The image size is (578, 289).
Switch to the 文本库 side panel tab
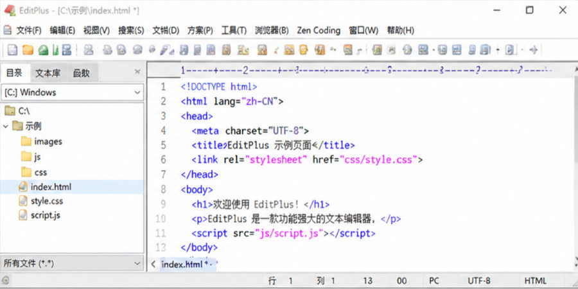pyautogui.click(x=48, y=73)
